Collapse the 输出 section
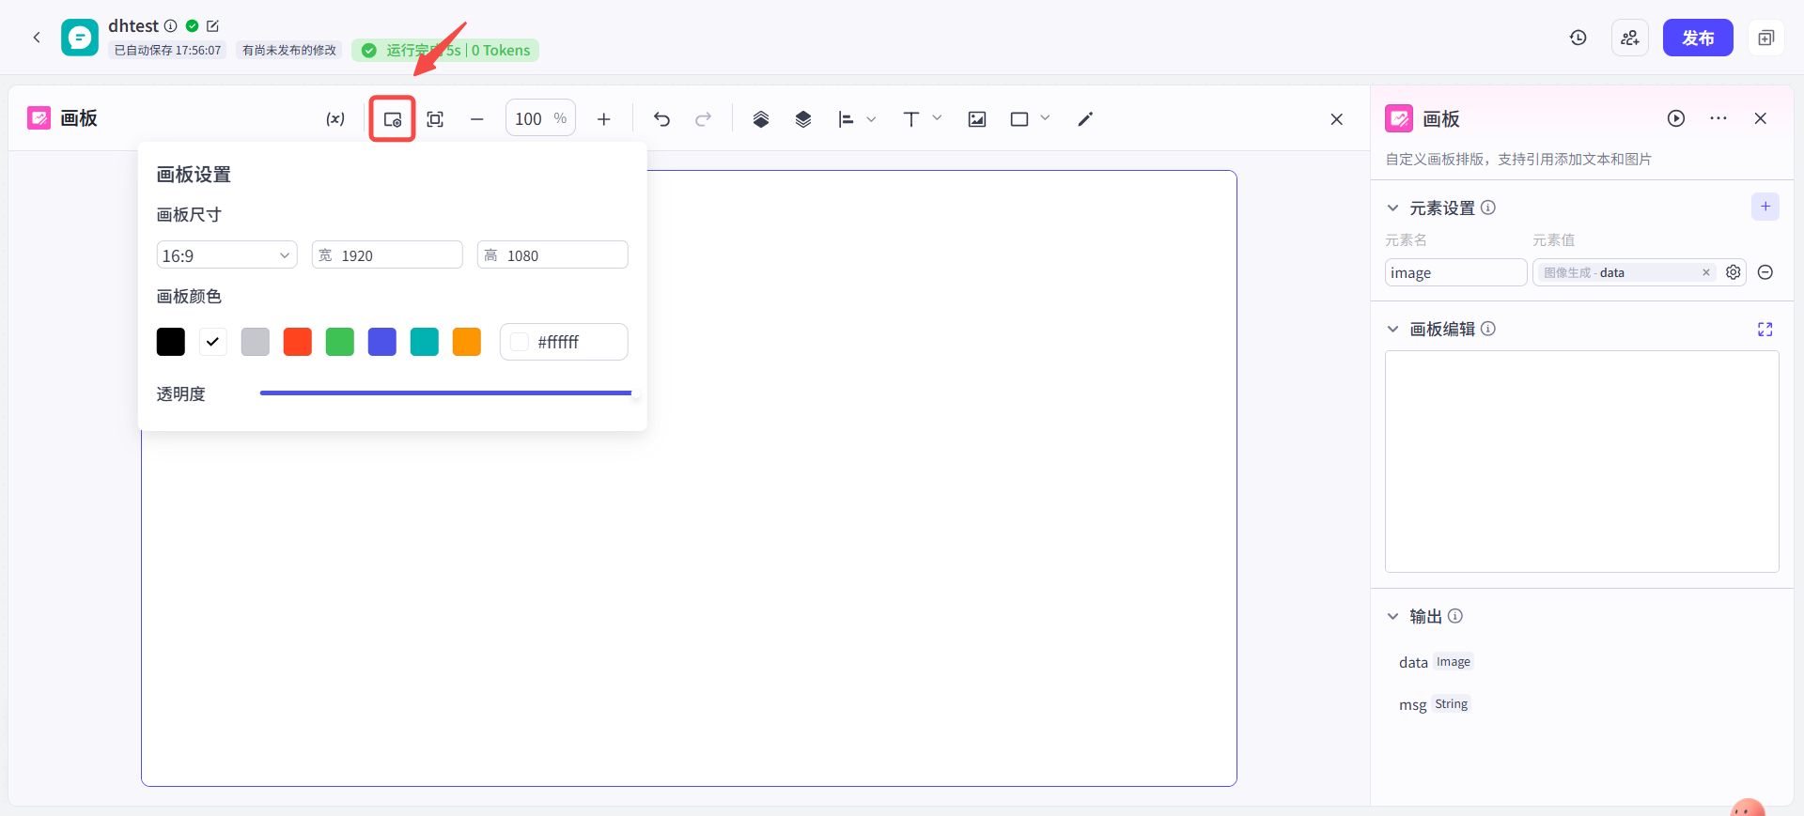 (1393, 617)
